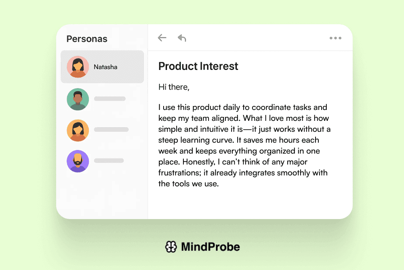Click the reply arrow icon
This screenshot has height=270, width=404.
tap(182, 38)
